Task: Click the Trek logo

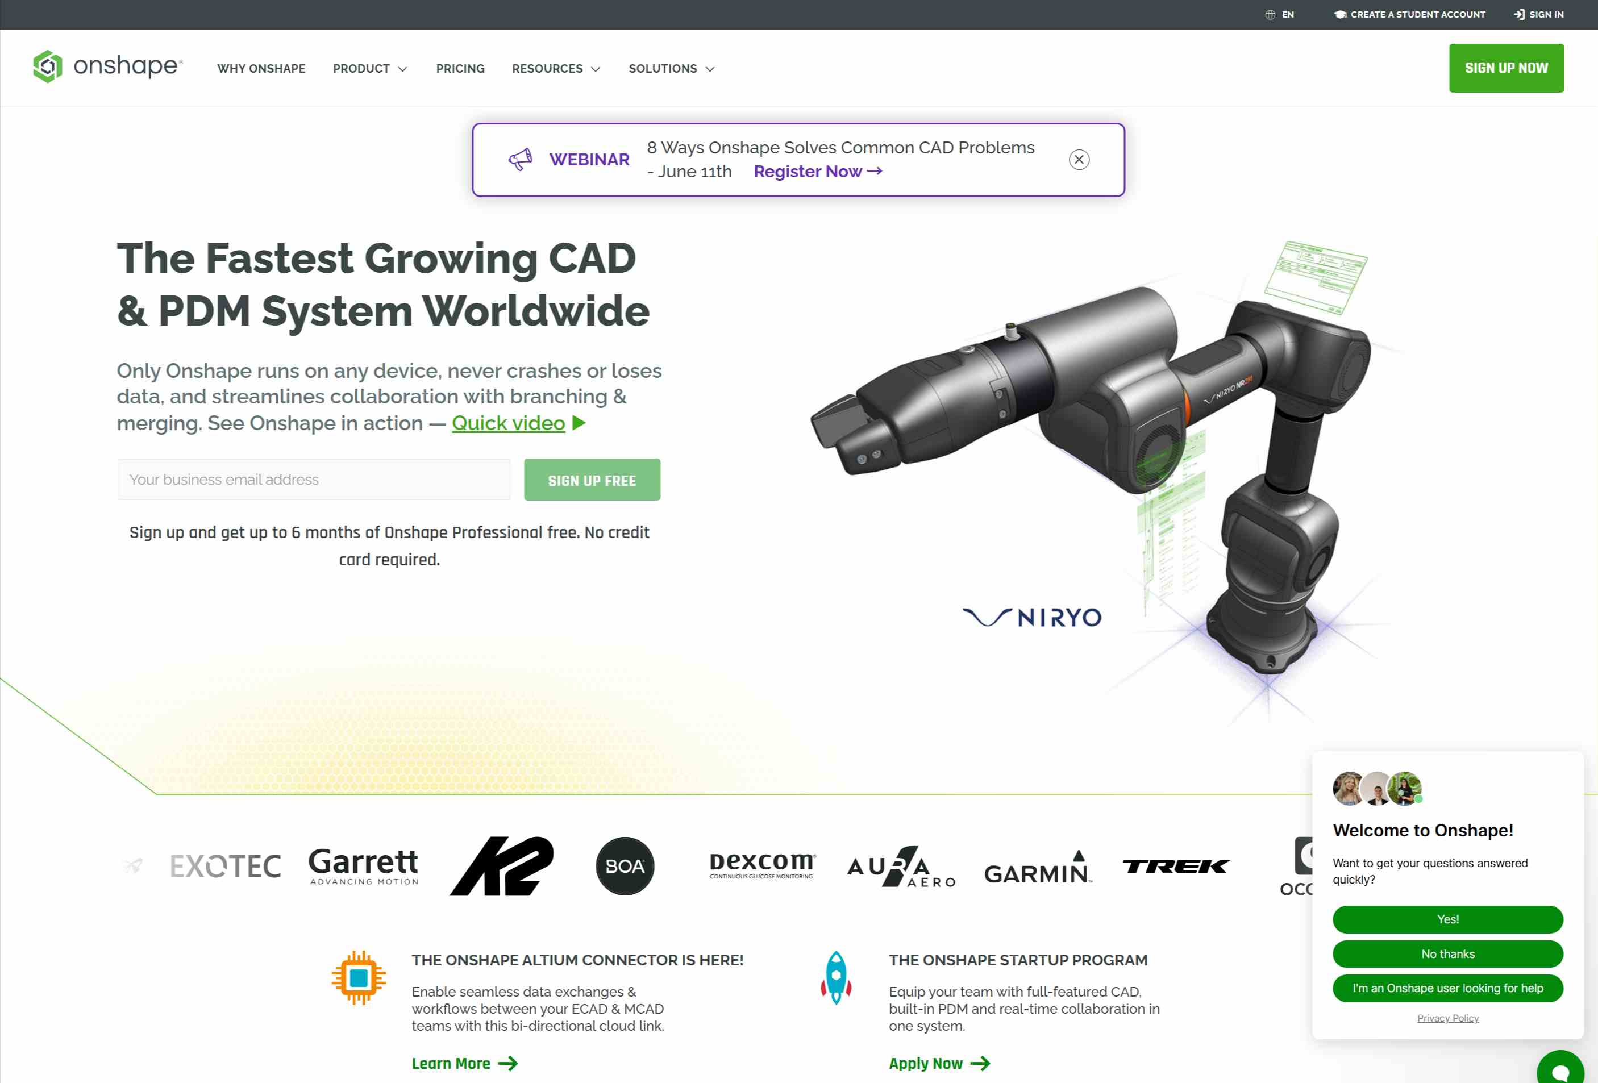Action: tap(1176, 866)
